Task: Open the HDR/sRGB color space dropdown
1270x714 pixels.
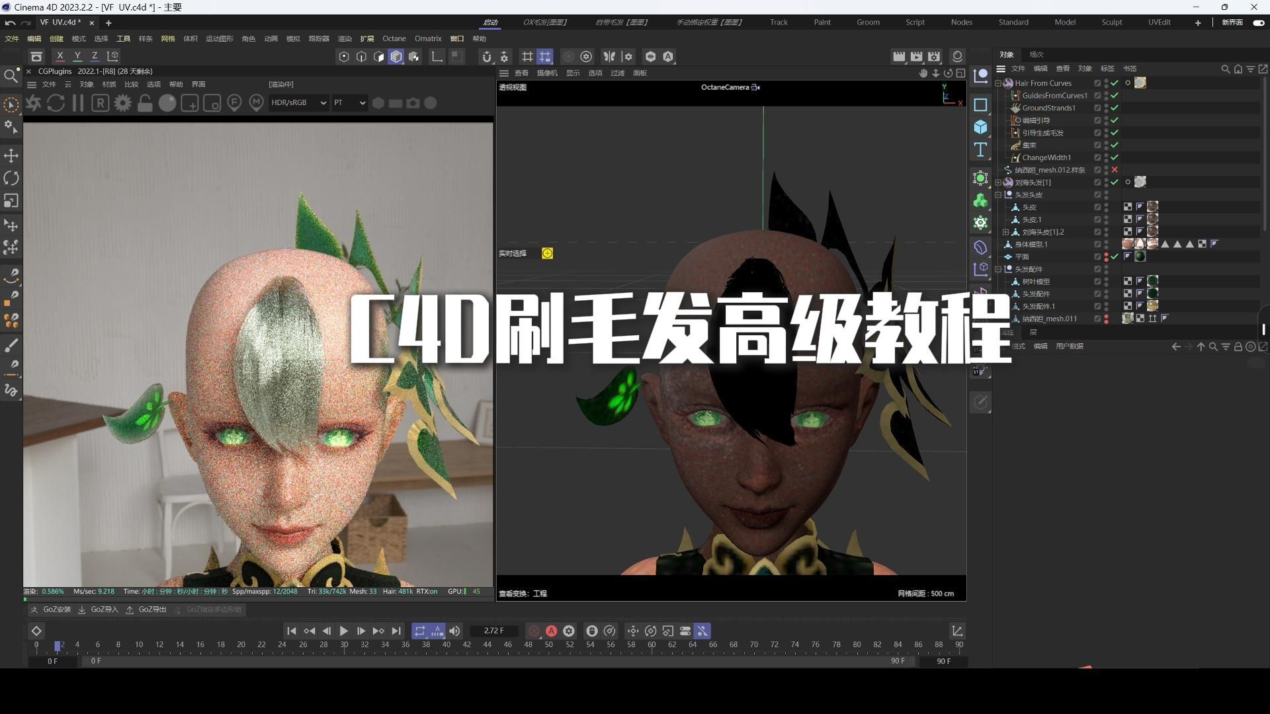Action: coord(298,102)
